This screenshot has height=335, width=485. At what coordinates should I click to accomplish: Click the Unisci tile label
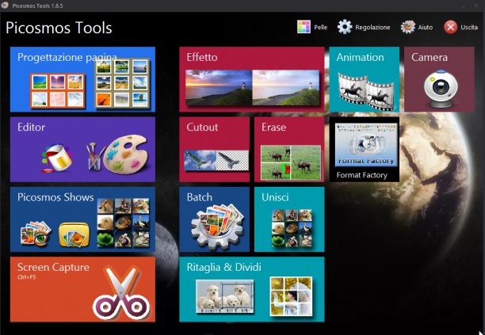(275, 197)
